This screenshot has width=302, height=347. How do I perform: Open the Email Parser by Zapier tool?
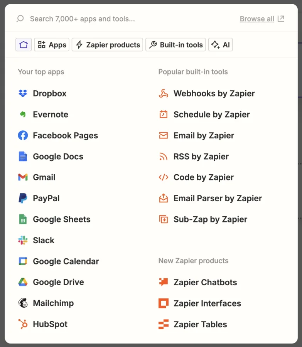(210, 198)
